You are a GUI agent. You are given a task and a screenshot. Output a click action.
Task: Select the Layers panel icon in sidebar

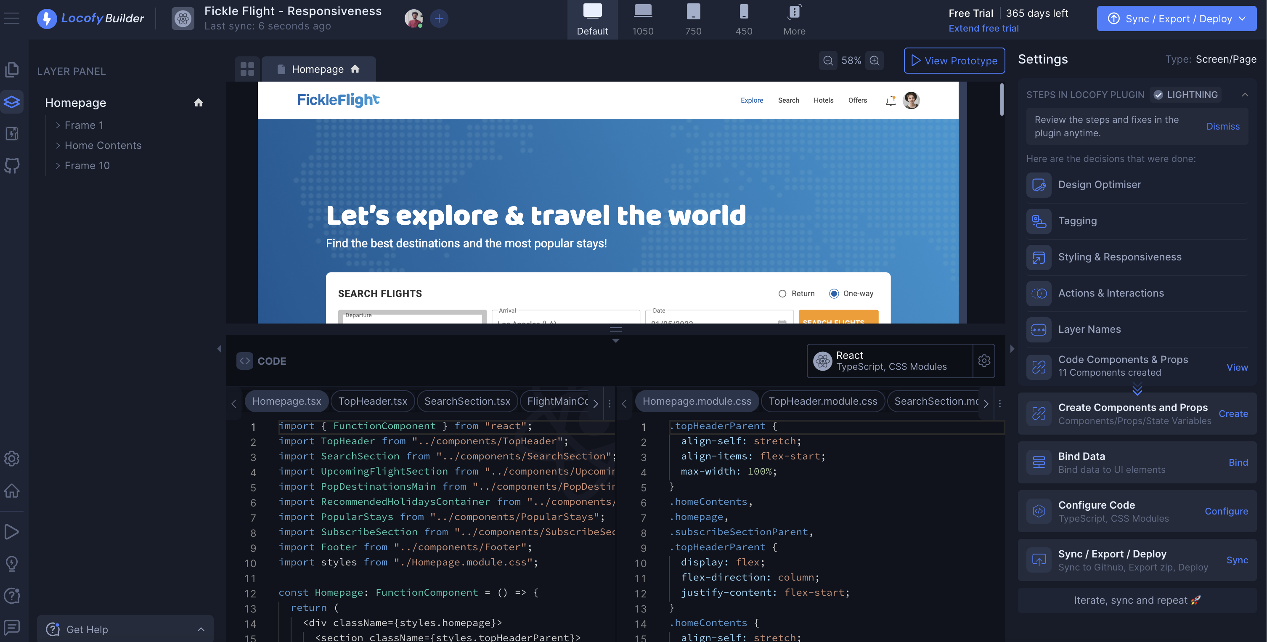click(12, 102)
